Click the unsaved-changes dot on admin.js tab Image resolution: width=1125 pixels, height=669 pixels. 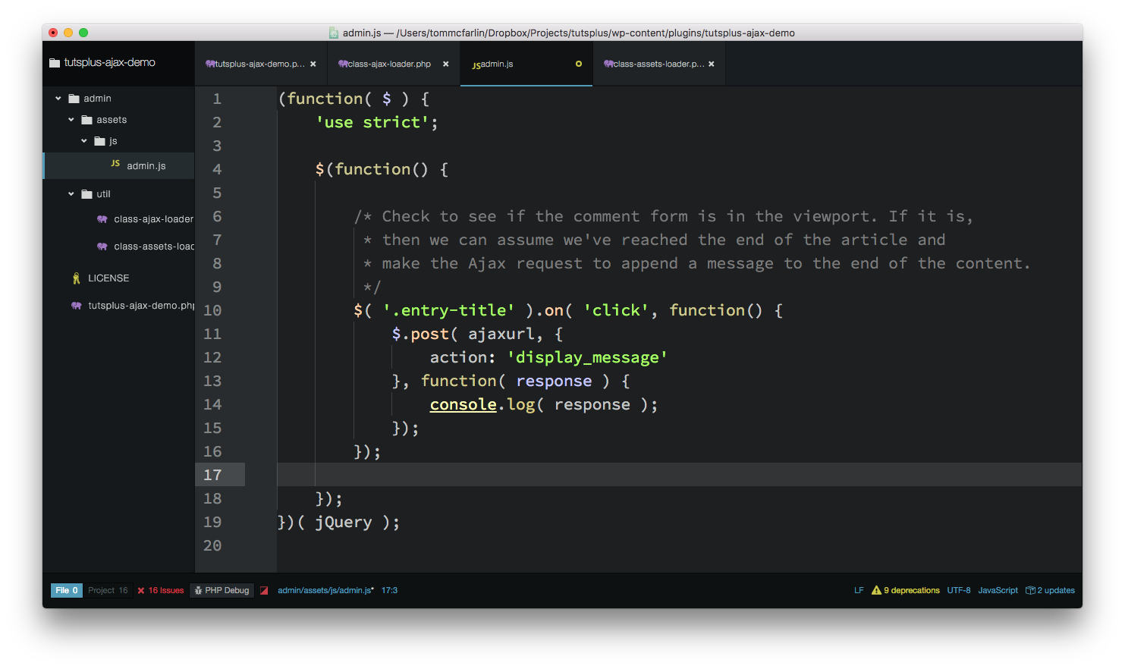click(579, 64)
